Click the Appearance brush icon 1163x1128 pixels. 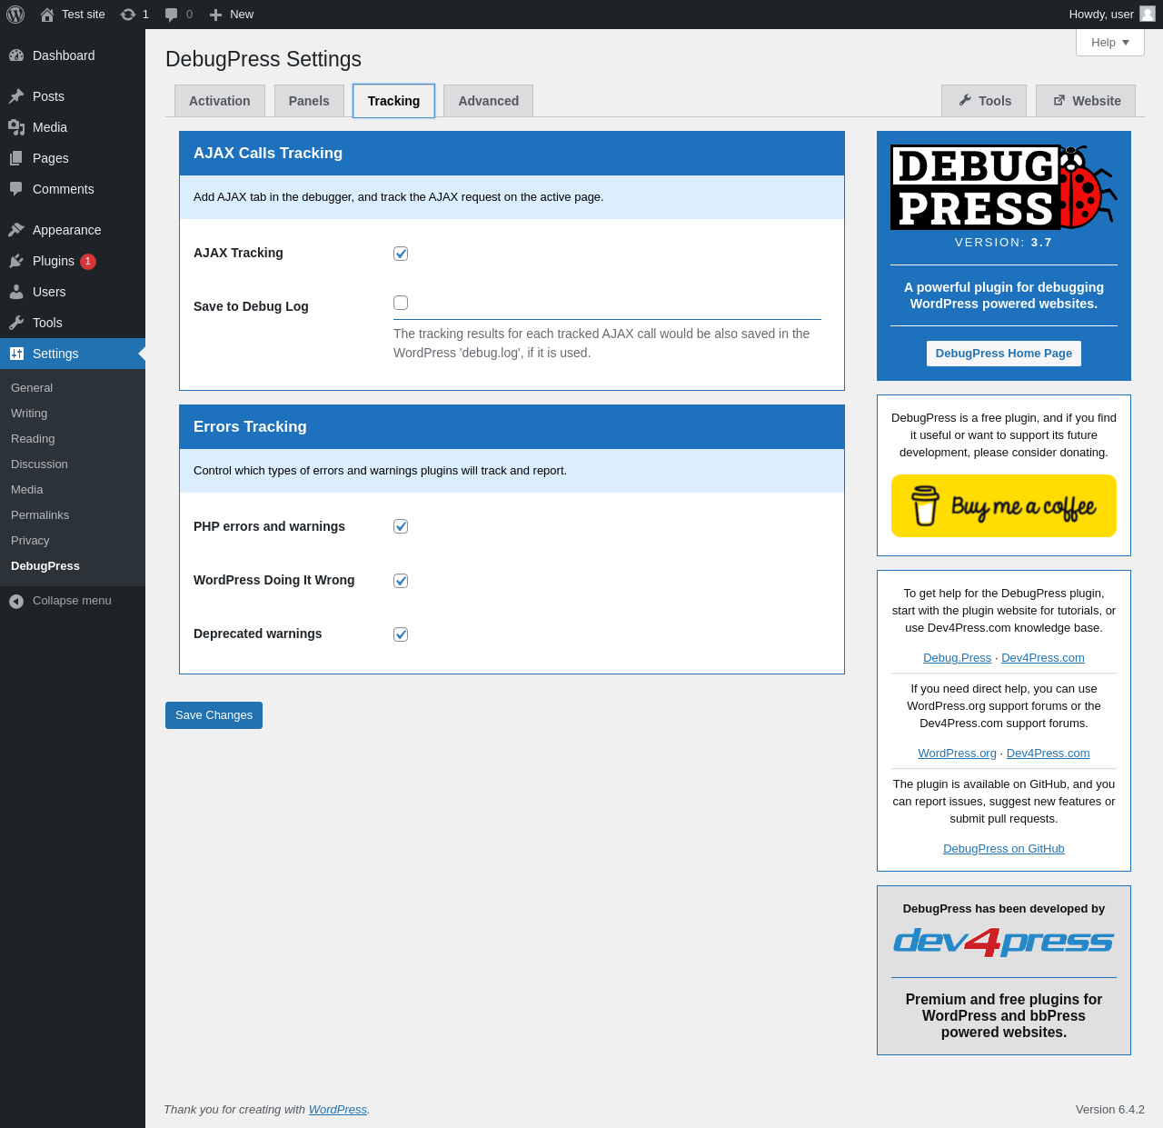click(x=16, y=230)
